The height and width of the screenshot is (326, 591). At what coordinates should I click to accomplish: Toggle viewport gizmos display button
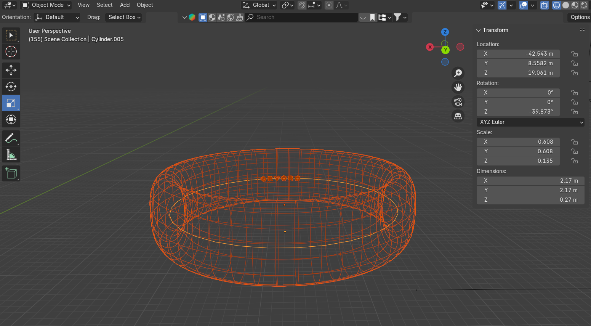point(502,5)
